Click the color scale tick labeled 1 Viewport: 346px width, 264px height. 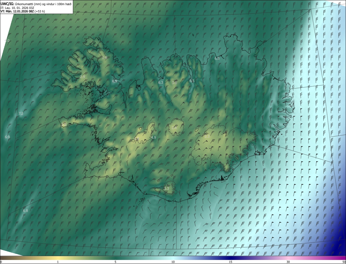[x=58, y=262]
